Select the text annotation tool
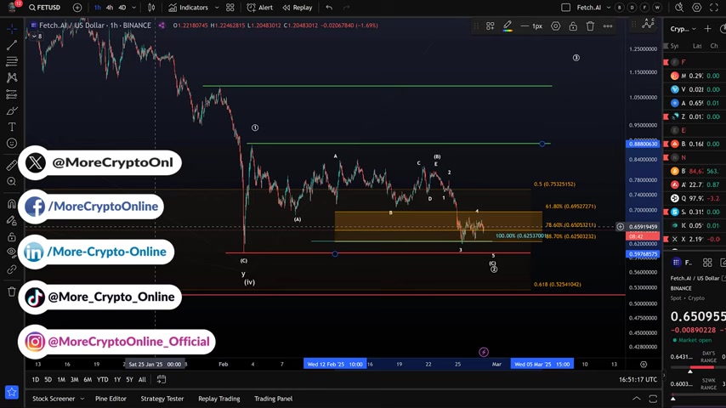Viewport: 726px width, 408px height. (x=12, y=127)
